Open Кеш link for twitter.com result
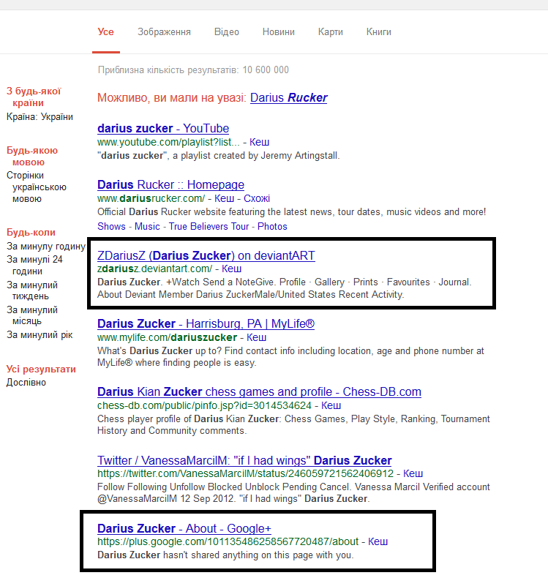Image resolution: width=548 pixels, height=578 pixels. 413,473
